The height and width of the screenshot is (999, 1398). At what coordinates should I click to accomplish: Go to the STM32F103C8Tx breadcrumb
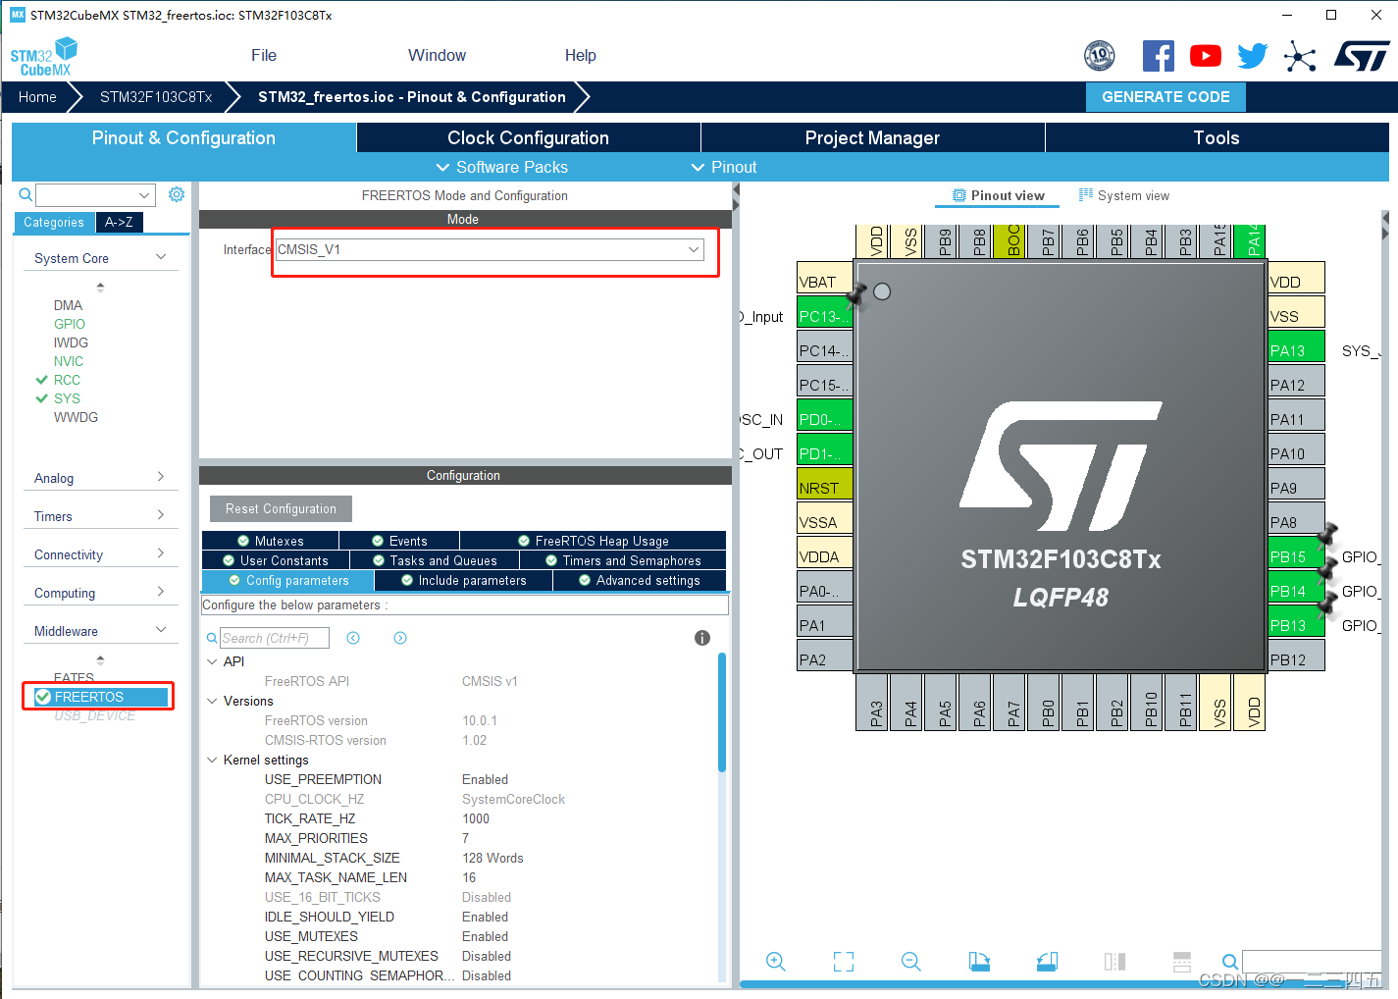click(x=156, y=97)
